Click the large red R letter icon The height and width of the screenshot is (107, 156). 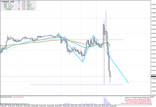(x=19, y=9)
